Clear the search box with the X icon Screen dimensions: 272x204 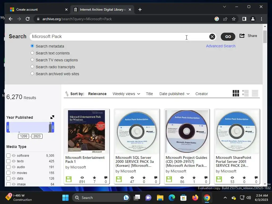click(212, 37)
